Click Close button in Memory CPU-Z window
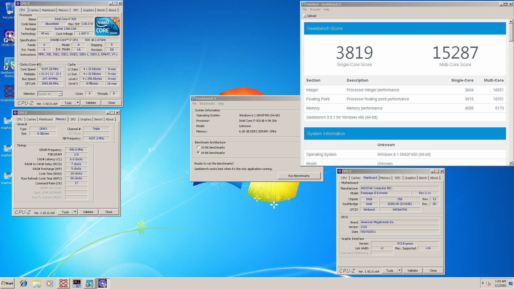The width and height of the screenshot is (514, 289). tap(109, 212)
